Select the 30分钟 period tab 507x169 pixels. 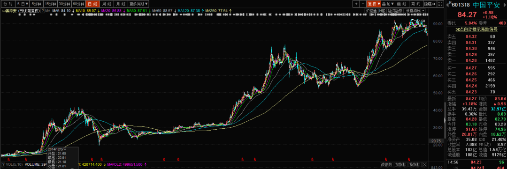click(64, 4)
